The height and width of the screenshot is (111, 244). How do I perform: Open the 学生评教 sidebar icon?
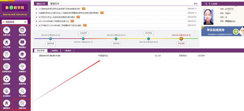point(7,42)
